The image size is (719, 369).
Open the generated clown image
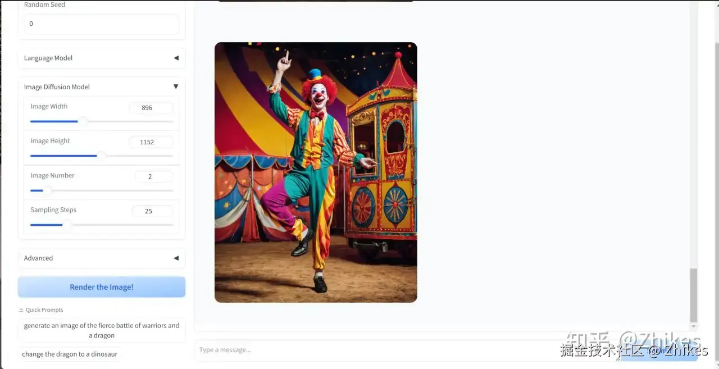316,172
